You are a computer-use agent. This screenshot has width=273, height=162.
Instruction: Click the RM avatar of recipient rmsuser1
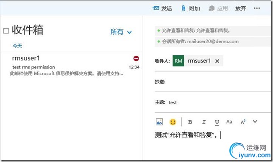pos(178,61)
